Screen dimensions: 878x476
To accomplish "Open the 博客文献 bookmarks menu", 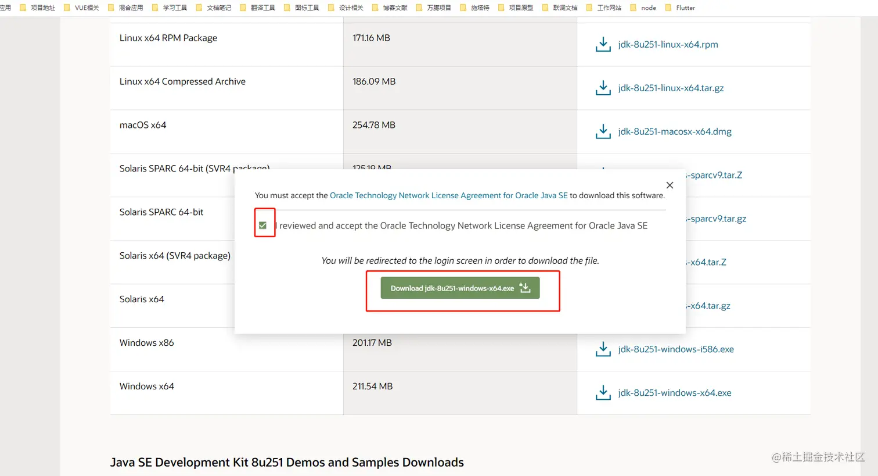I will coord(390,8).
